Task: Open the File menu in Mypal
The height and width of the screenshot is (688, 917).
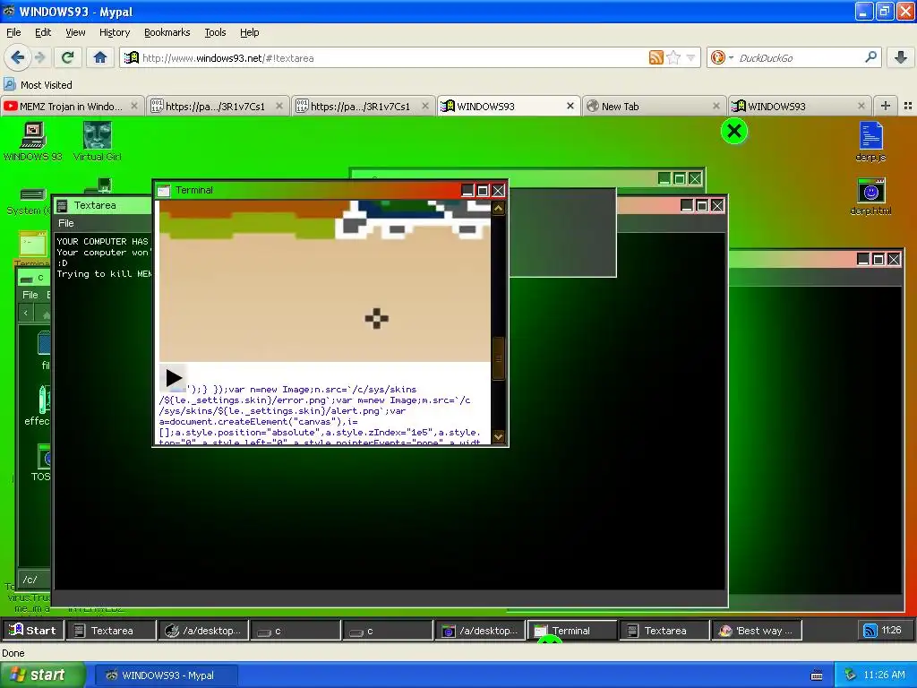Action: click(13, 32)
